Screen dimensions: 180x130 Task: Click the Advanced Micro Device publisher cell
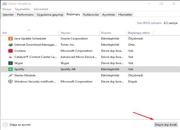pos(78,57)
